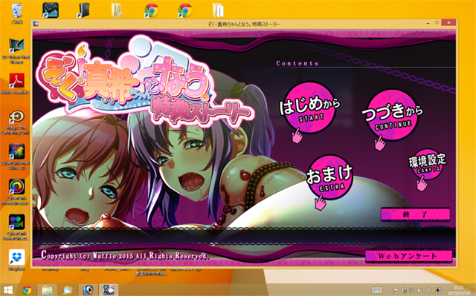This screenshot has height=296, width=476.
Task: Maximize the game window
Action: (x=437, y=23)
